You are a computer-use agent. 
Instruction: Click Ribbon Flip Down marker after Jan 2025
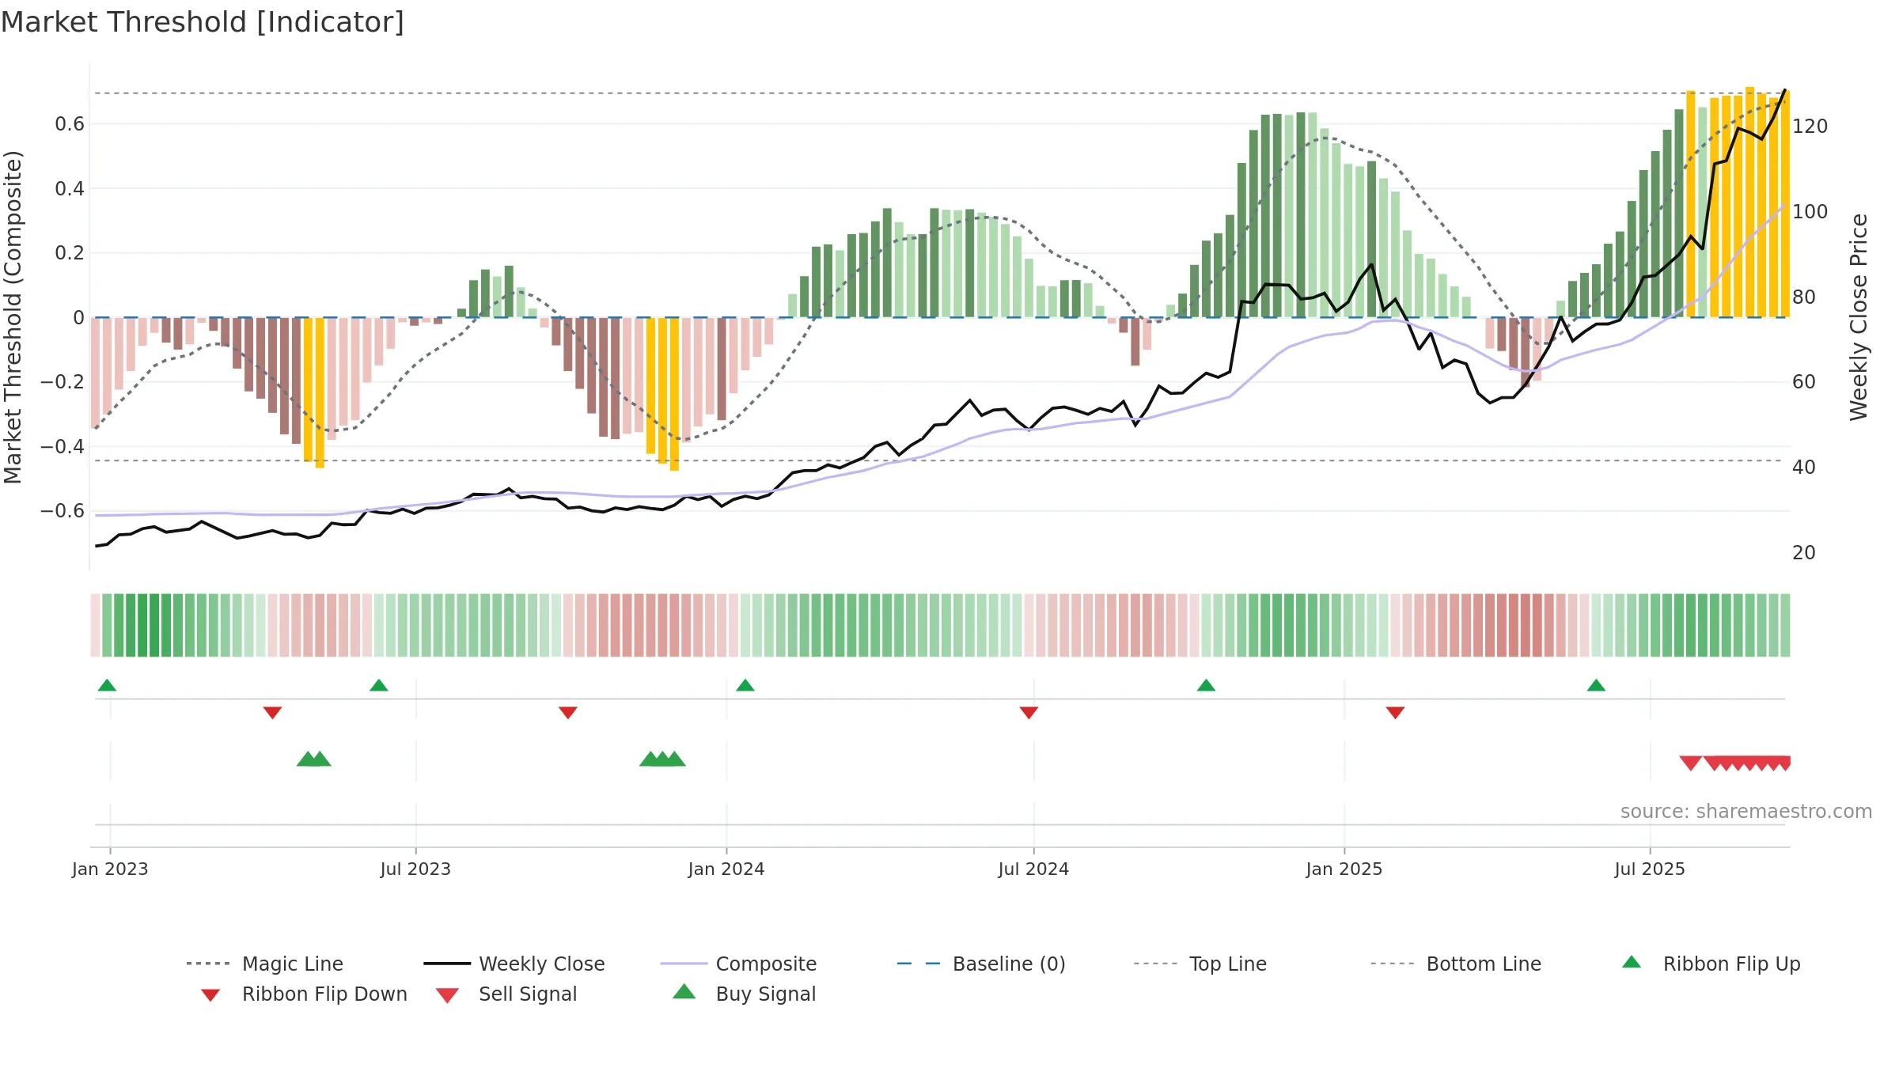pos(1395,713)
